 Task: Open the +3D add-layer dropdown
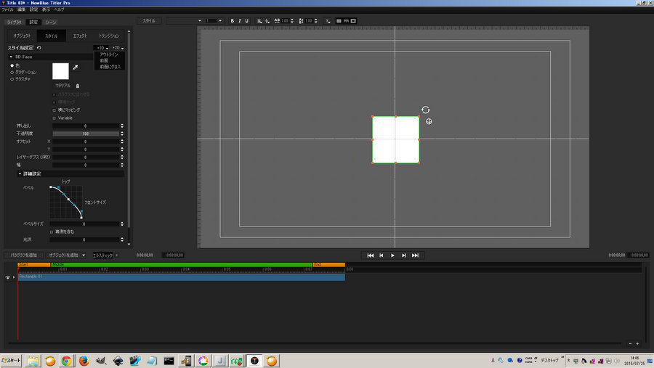(x=102, y=48)
